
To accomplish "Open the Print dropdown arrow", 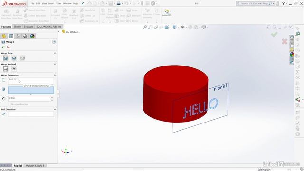I will coord(123,3).
